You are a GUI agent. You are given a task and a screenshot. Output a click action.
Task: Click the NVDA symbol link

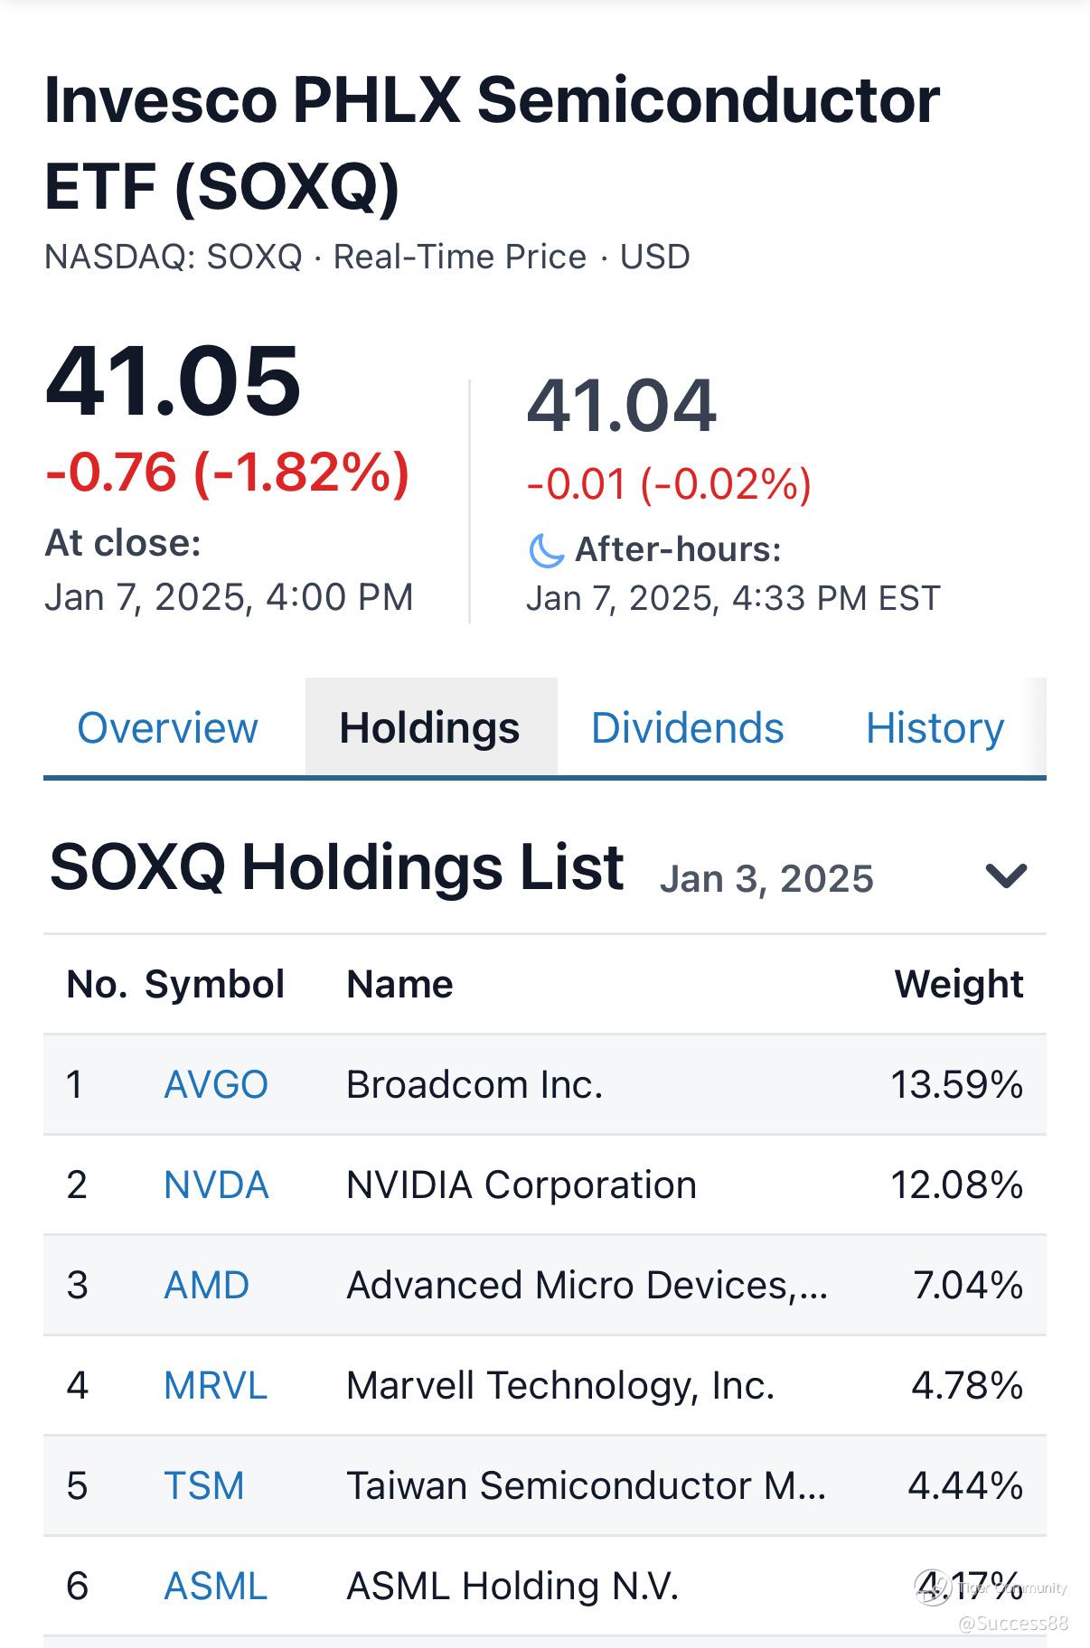coord(216,1184)
